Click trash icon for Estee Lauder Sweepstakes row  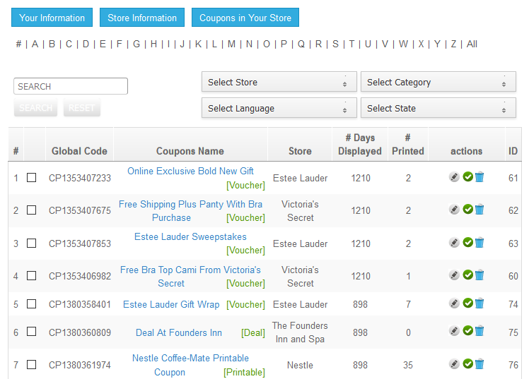pyautogui.click(x=479, y=243)
